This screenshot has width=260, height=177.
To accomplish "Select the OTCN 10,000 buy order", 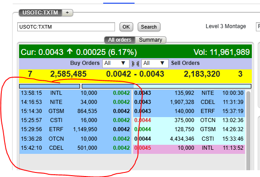I will tap(75, 139).
